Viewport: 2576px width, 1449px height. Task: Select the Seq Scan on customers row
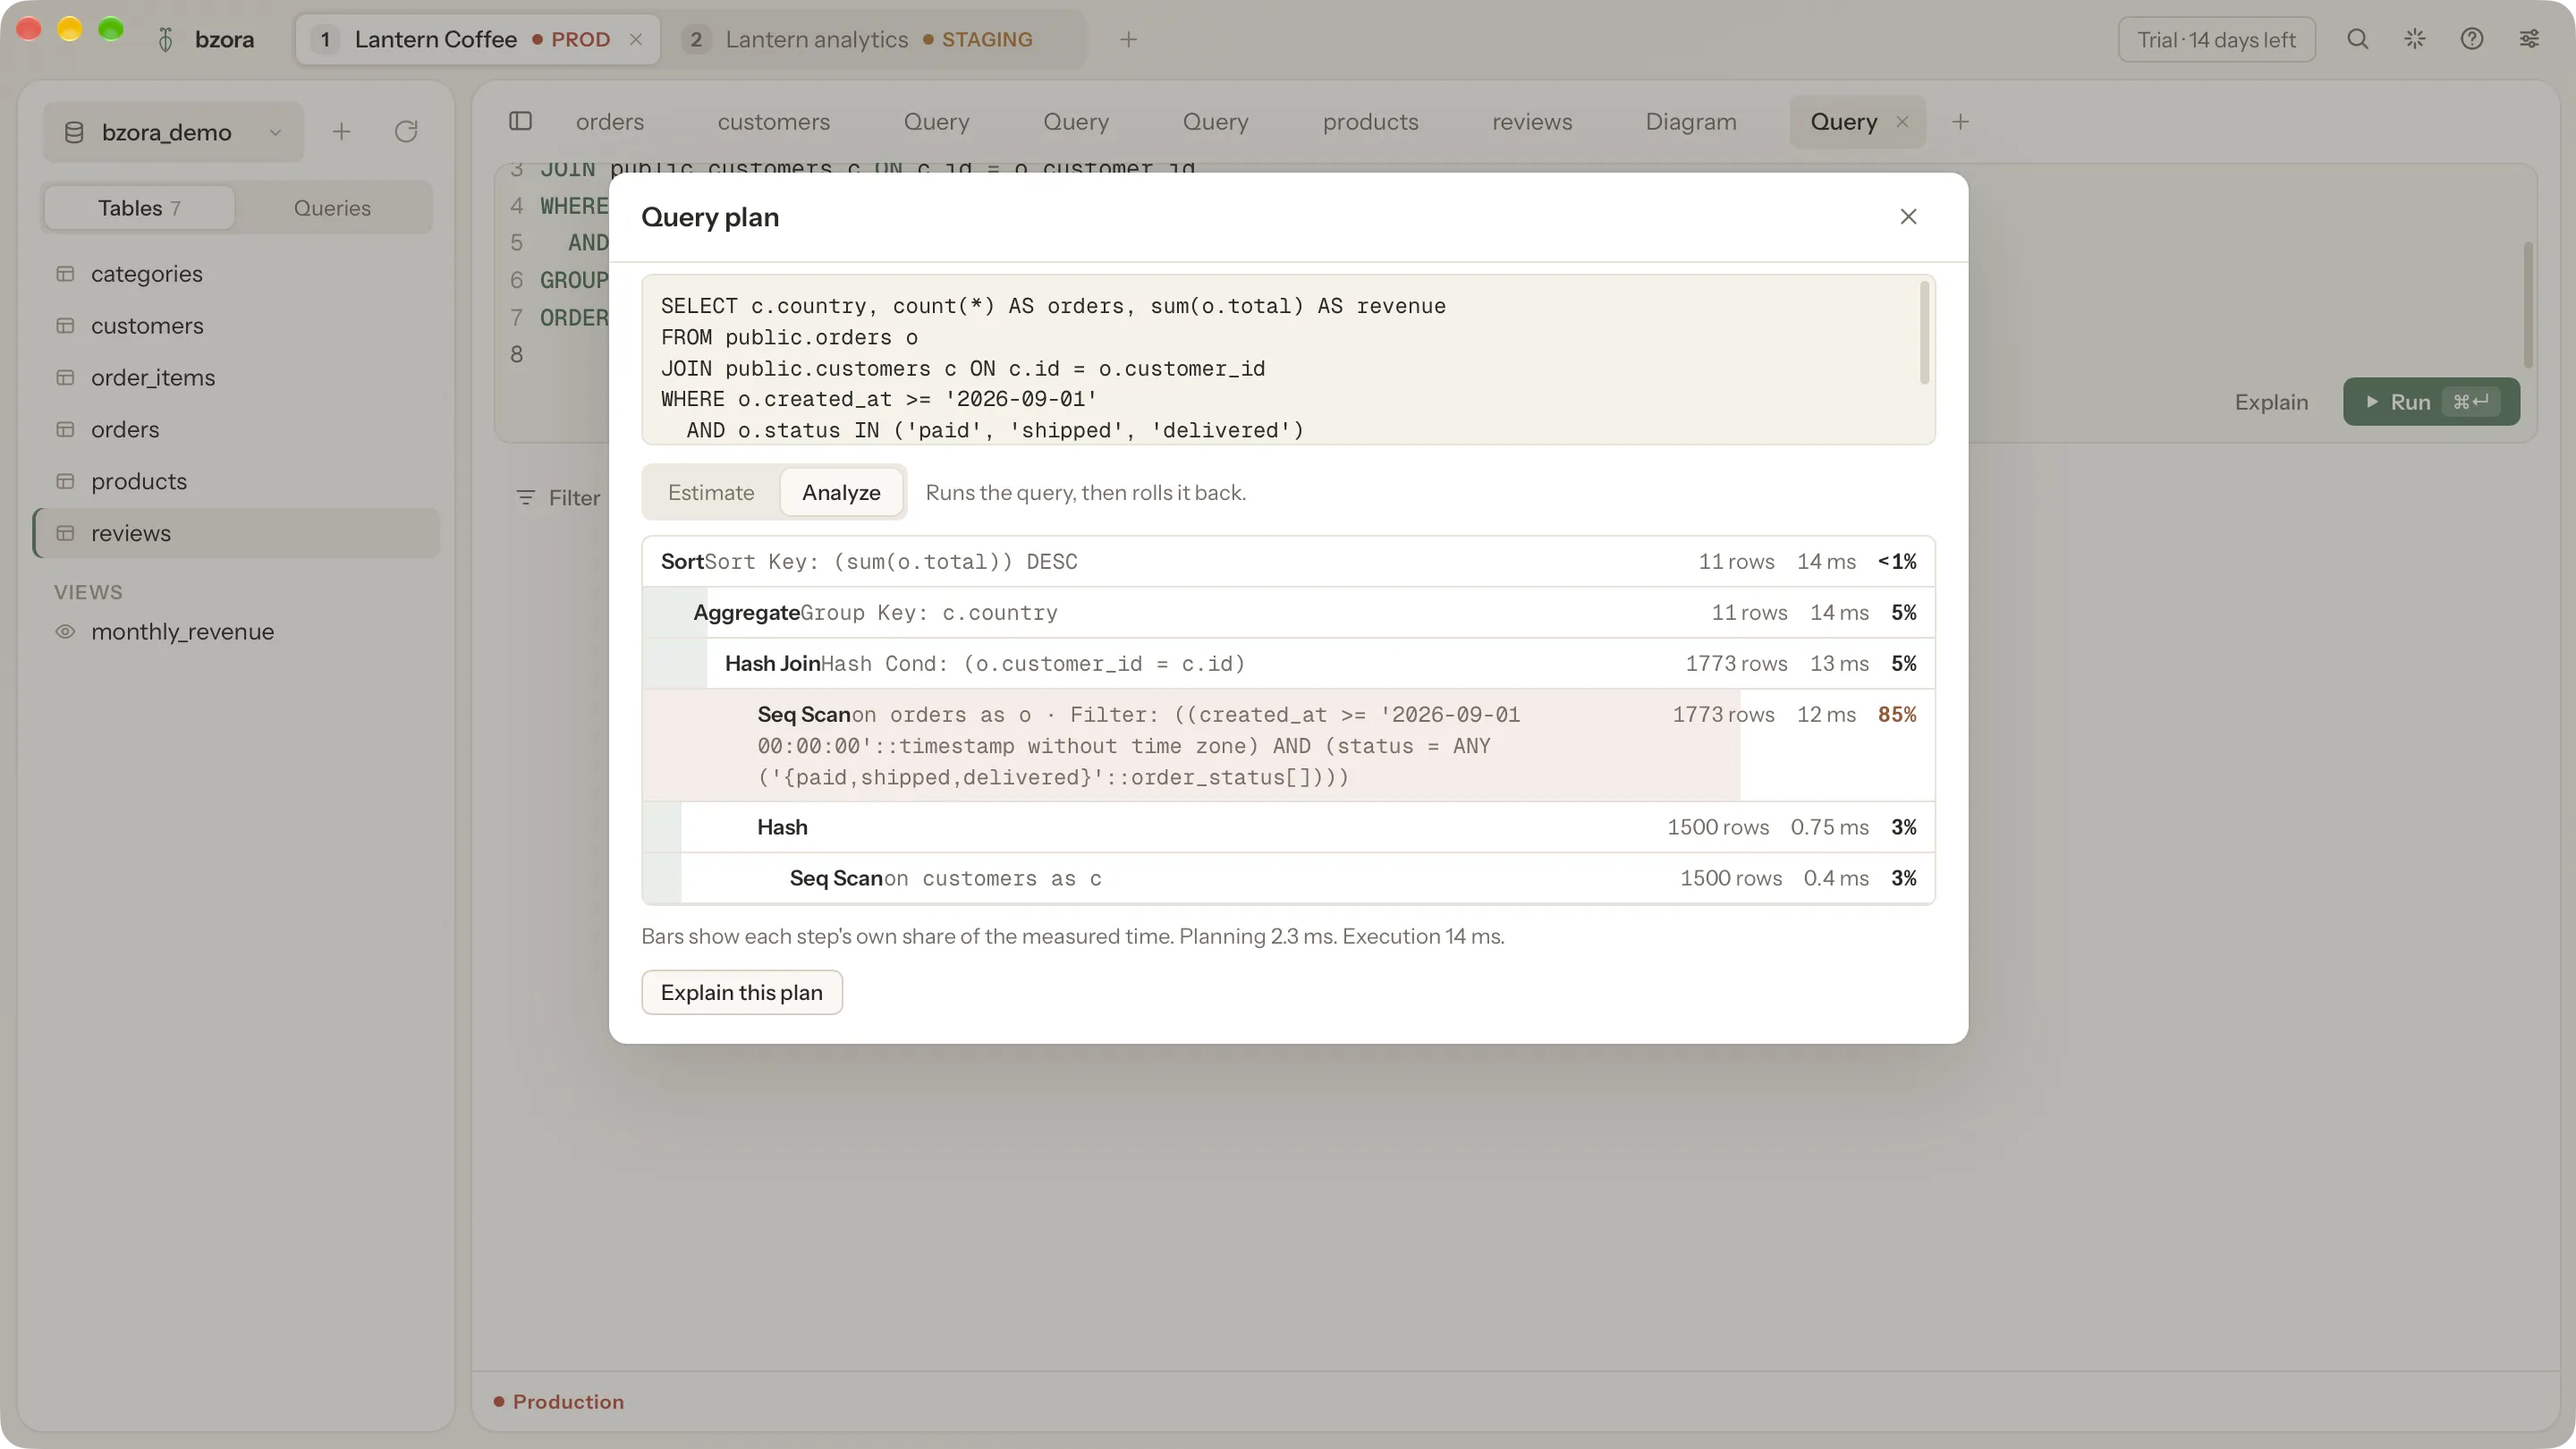1288,879
